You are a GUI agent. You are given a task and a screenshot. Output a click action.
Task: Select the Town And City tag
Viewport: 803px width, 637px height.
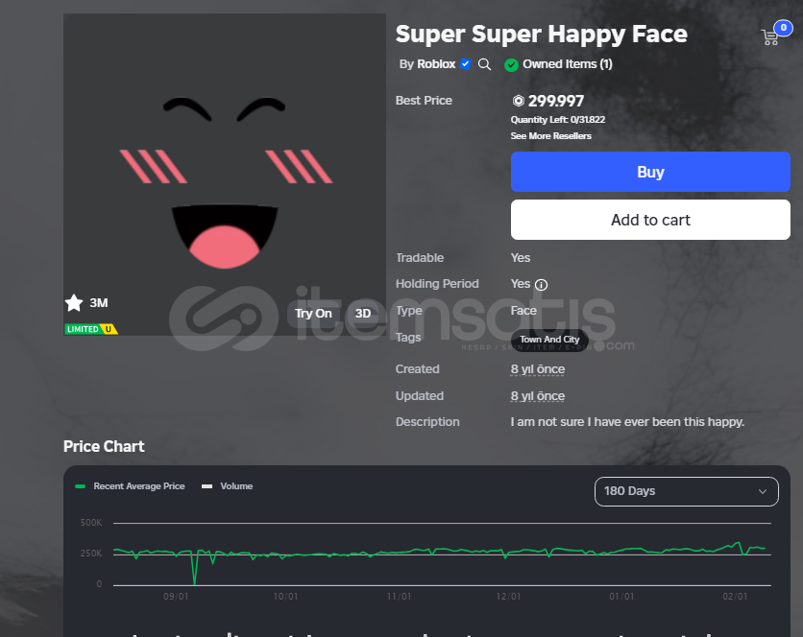pos(549,340)
